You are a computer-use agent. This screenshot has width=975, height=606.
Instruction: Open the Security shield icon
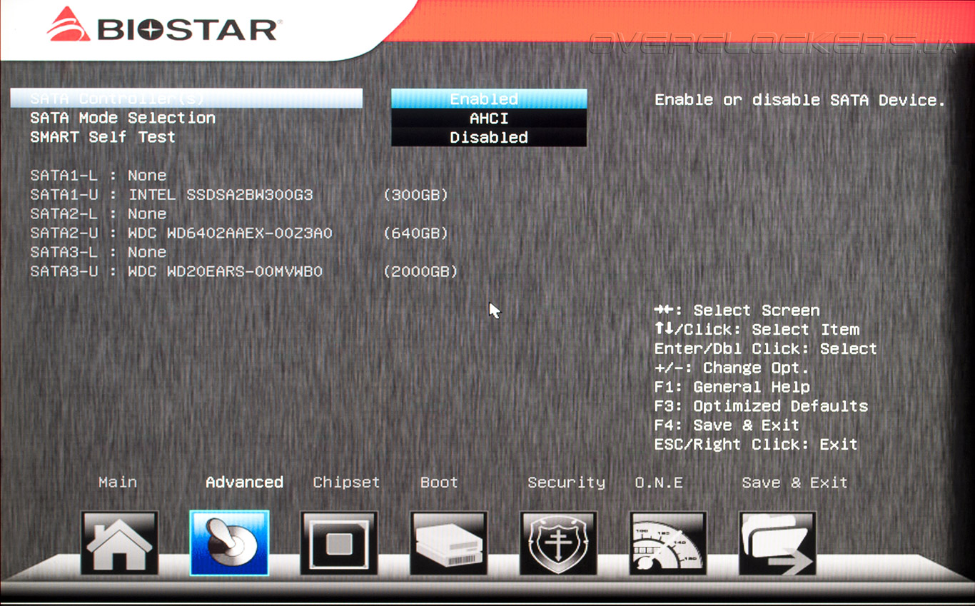pos(559,543)
